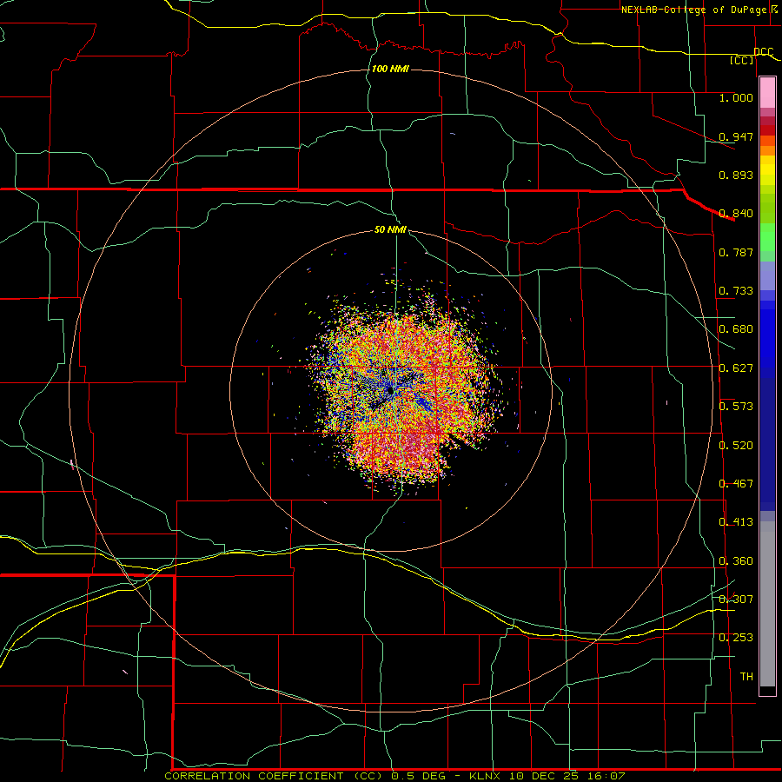
Task: Click the 0.413 value on the color scale
Action: (736, 522)
